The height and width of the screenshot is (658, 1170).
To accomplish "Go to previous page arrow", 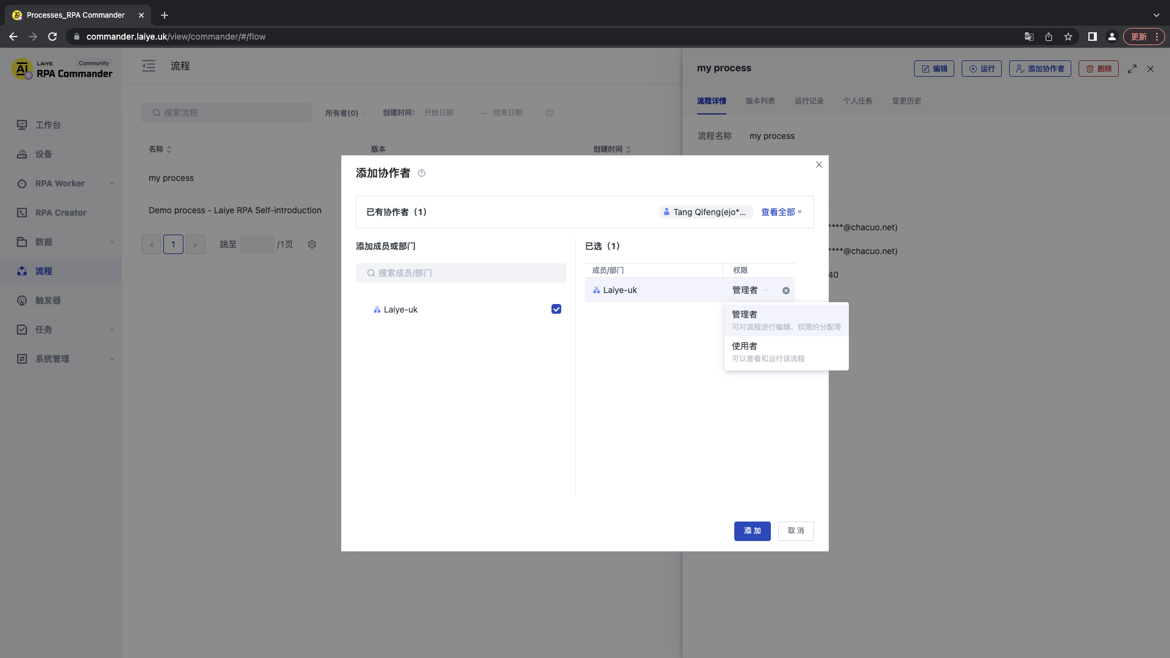I will 151,245.
